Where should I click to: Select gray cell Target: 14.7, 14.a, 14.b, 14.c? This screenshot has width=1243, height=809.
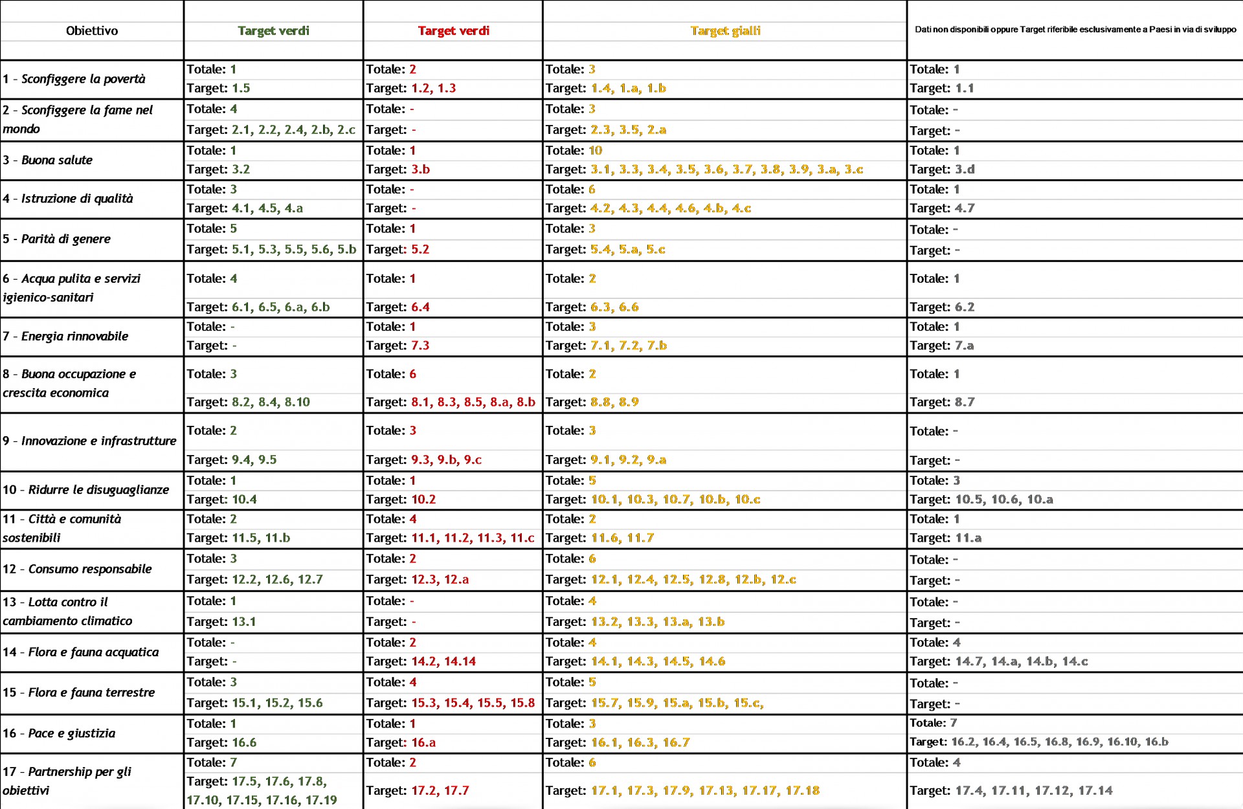999,661
